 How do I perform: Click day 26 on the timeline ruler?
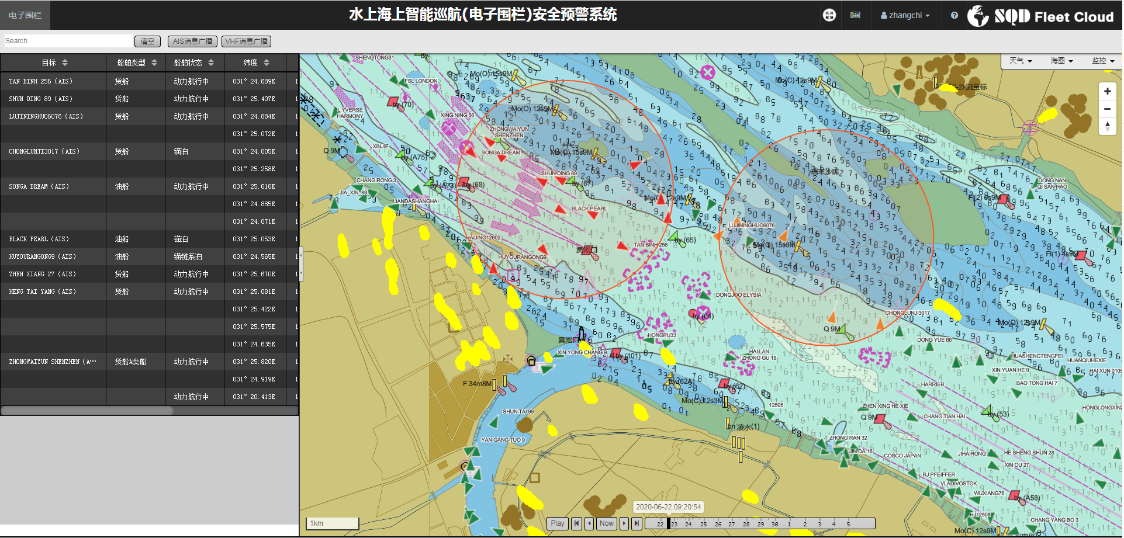pos(718,524)
